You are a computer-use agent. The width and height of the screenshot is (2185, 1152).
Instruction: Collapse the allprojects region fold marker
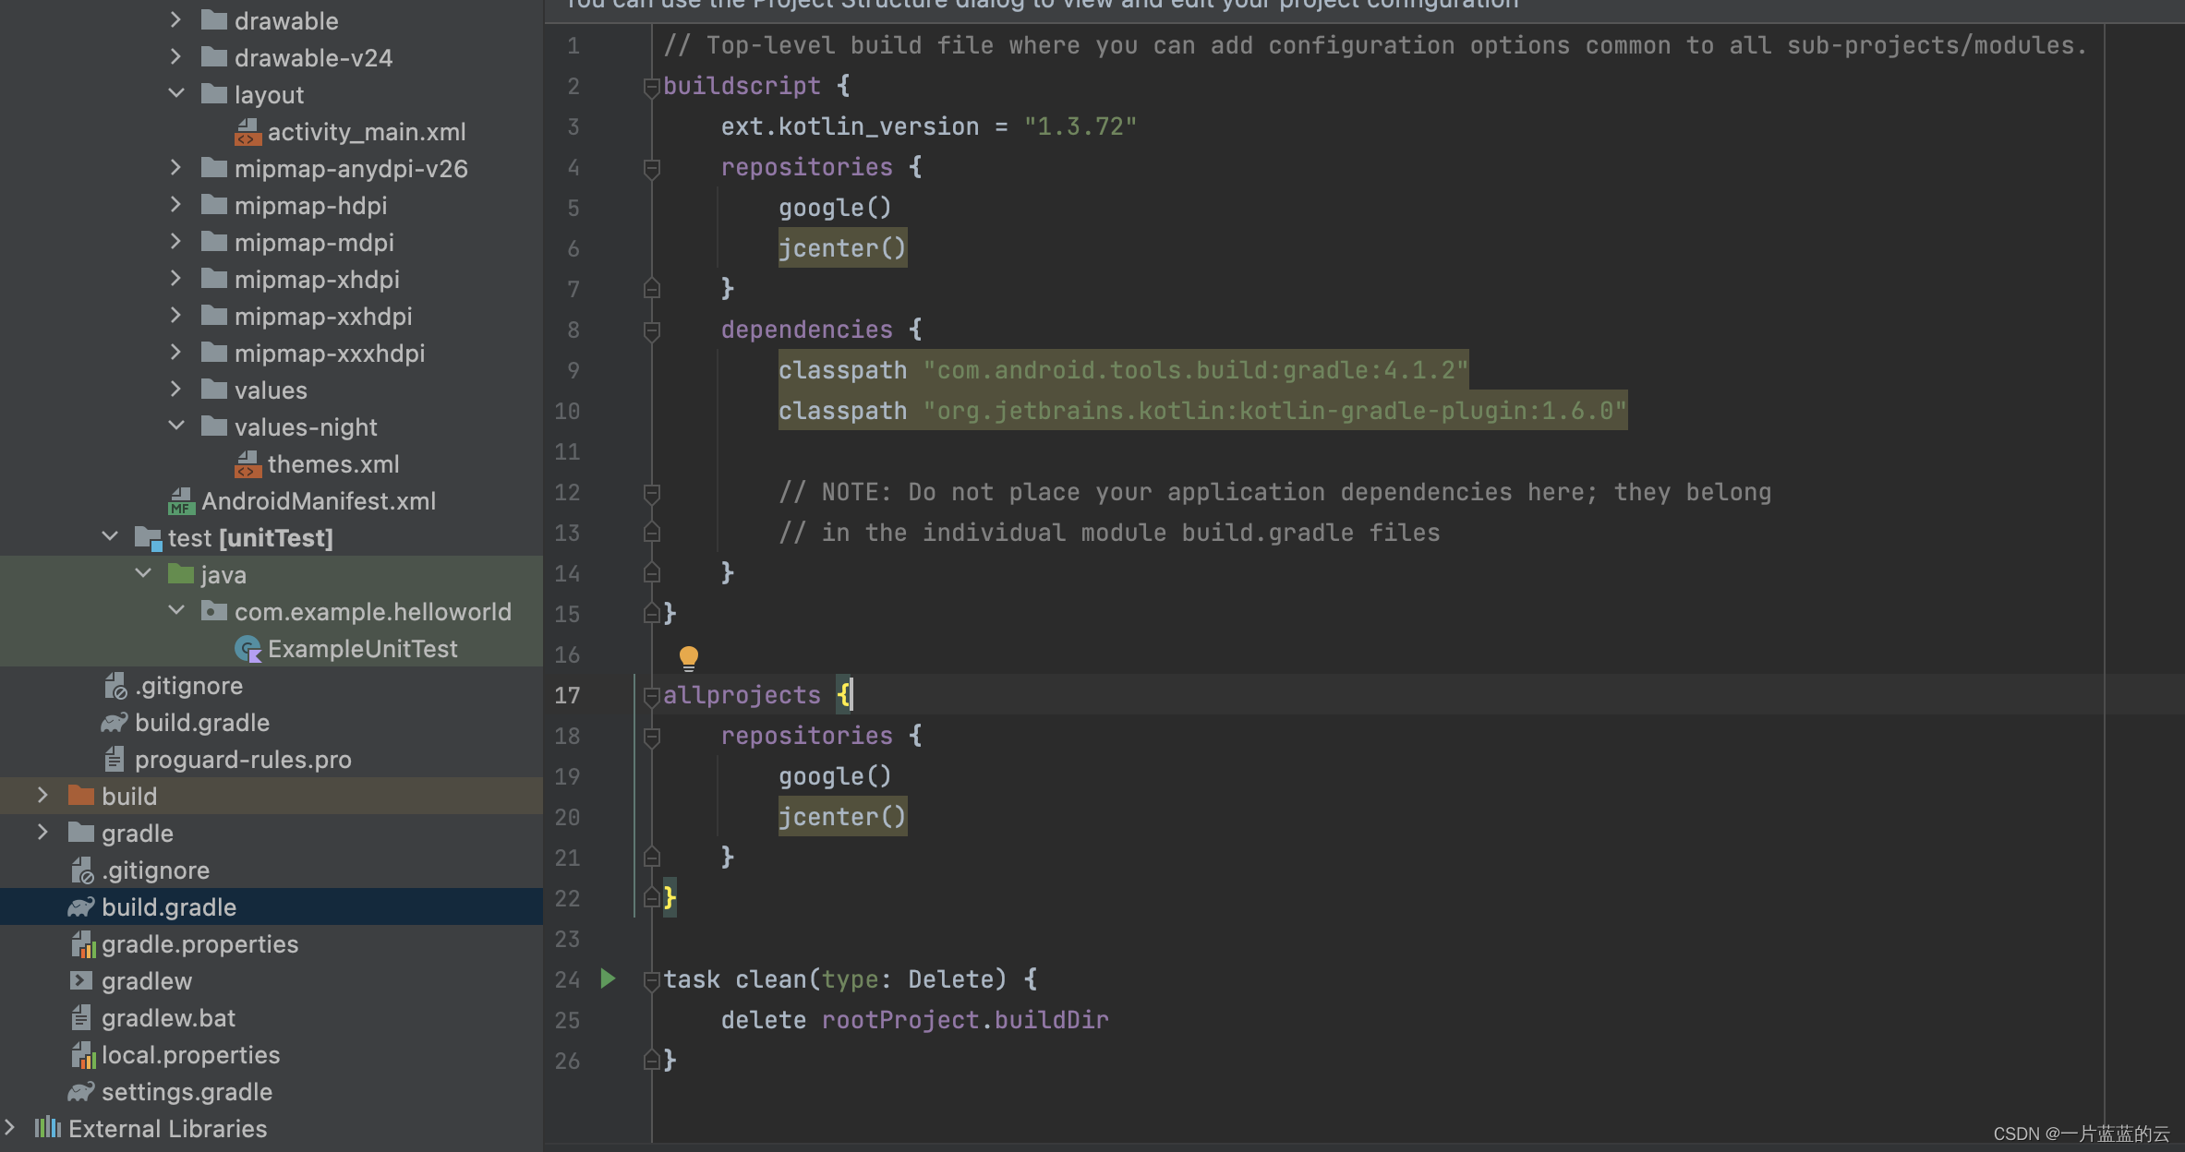[x=650, y=694]
